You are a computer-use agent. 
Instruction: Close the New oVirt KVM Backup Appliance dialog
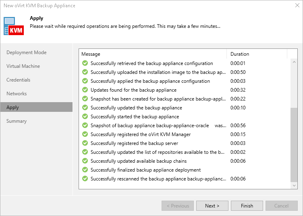[x=297, y=5]
